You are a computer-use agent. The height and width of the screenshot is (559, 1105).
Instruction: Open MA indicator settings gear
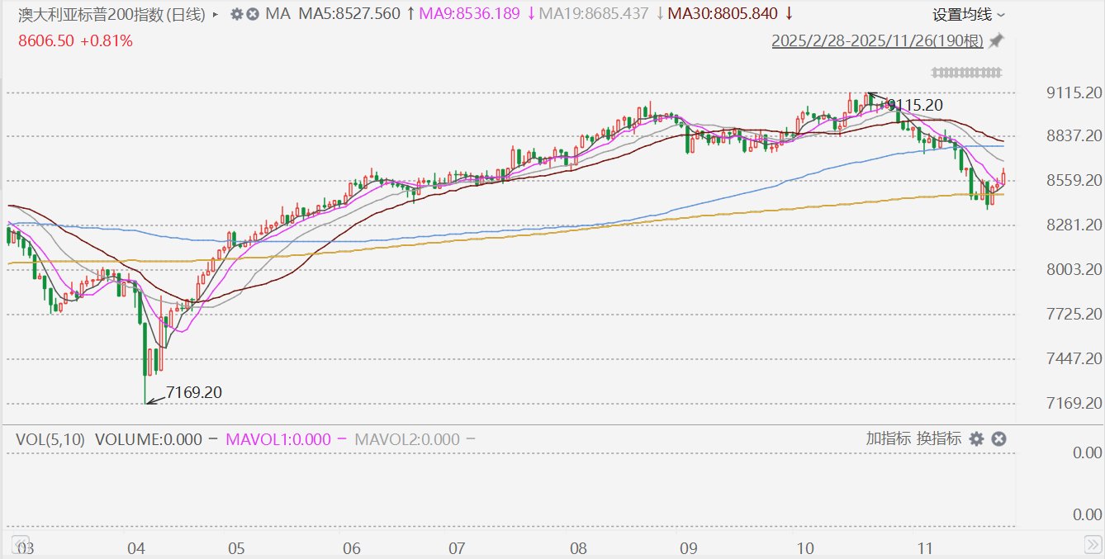(236, 14)
